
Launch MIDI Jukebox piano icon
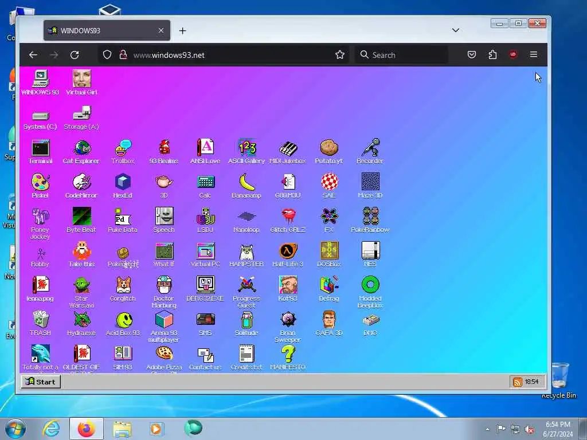[x=288, y=151]
